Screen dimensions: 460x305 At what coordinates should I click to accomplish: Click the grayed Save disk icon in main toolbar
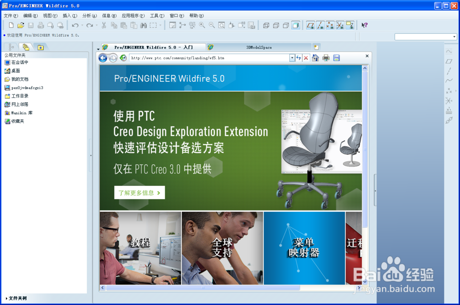[x=31, y=25]
